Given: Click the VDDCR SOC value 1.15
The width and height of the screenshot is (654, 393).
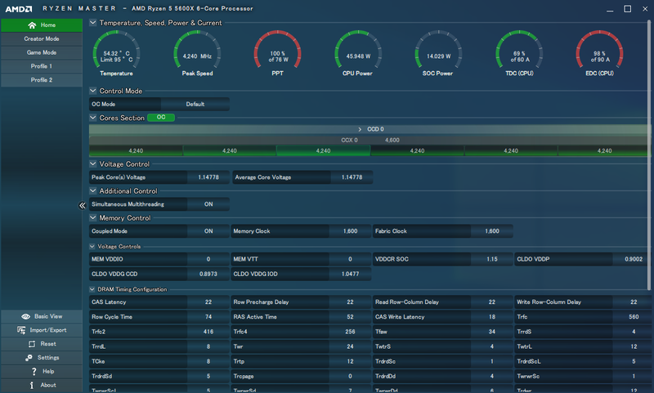Looking at the screenshot, I should (x=492, y=259).
